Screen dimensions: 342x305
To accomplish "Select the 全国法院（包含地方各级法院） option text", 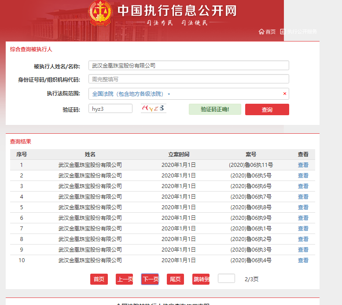I will 128,94.
